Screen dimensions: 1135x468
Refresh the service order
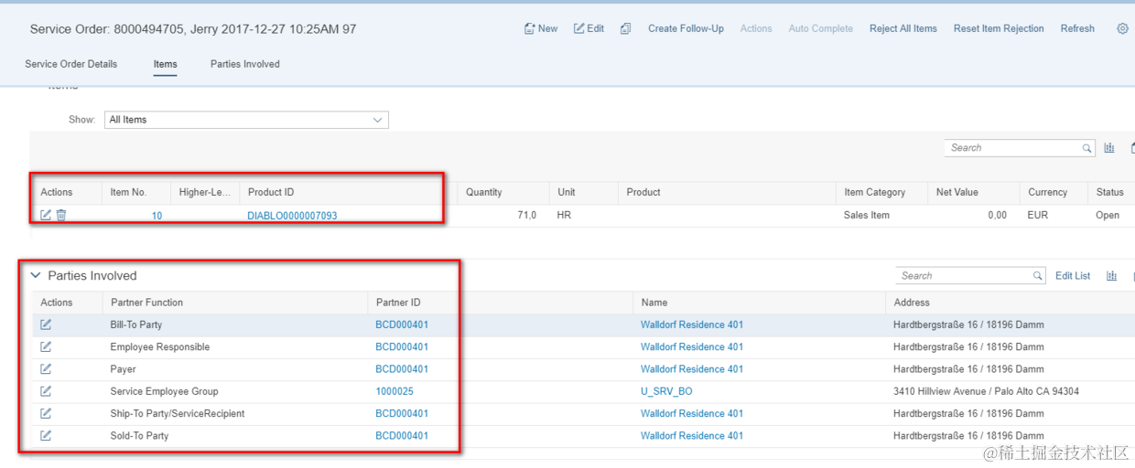click(1077, 28)
